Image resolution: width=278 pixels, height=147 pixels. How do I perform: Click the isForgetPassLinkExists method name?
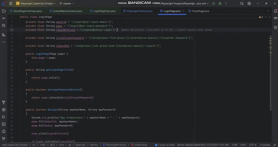pyautogui.click(x=63, y=90)
